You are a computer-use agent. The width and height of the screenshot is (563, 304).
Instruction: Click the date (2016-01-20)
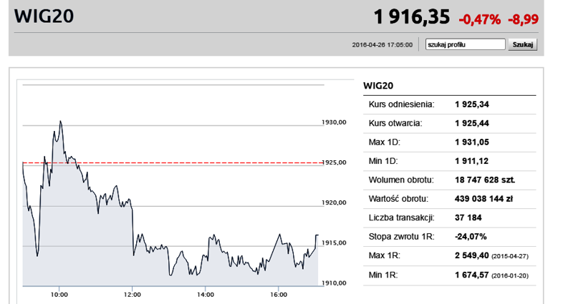pyautogui.click(x=510, y=275)
